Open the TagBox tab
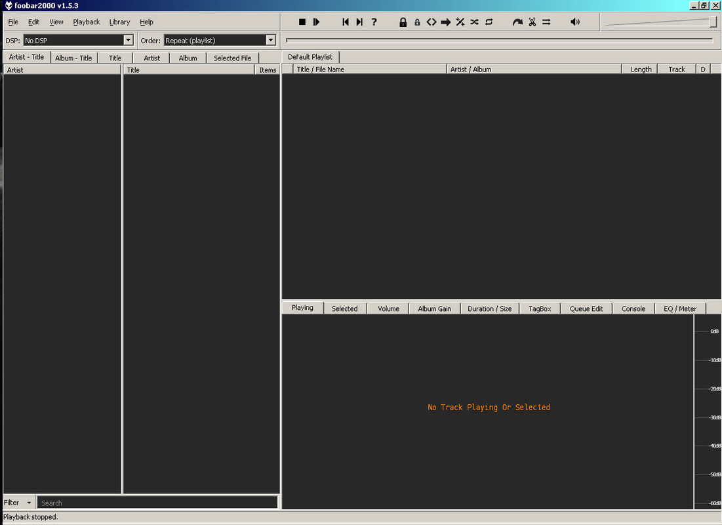722x525 pixels. pyautogui.click(x=540, y=309)
